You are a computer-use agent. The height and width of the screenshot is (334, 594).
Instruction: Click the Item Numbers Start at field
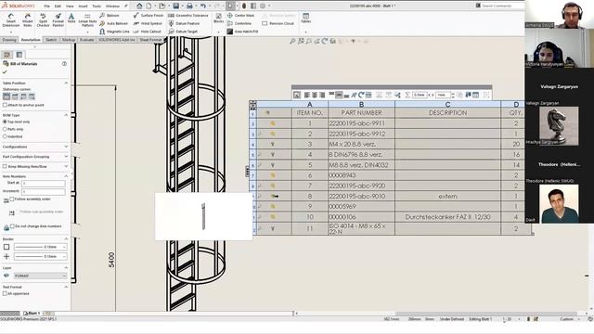click(44, 184)
